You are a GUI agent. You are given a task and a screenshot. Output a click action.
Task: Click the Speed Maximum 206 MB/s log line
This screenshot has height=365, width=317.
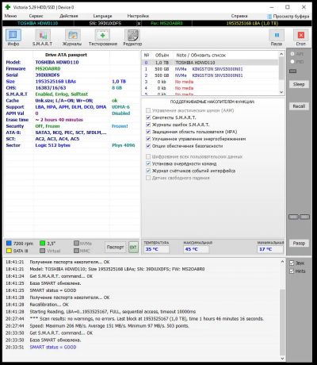109,326
